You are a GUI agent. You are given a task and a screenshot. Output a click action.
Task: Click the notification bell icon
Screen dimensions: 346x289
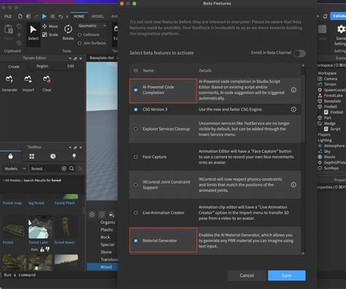point(325,16)
